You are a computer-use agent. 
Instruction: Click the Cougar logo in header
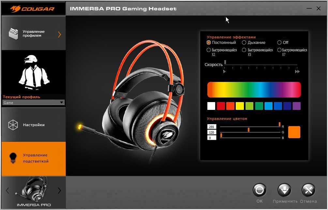33,8
